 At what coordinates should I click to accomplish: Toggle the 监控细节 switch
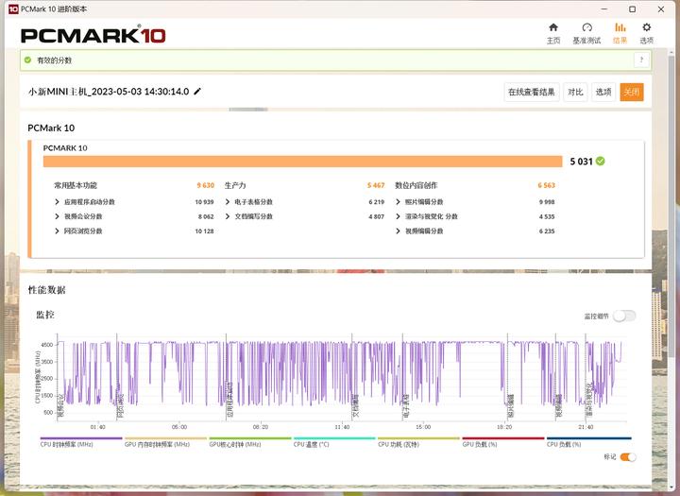tap(624, 316)
